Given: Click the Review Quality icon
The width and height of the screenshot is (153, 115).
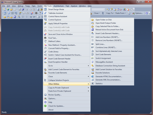Looking at the screenshot, I should coord(45,95).
